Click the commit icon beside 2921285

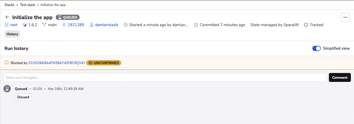(64, 25)
